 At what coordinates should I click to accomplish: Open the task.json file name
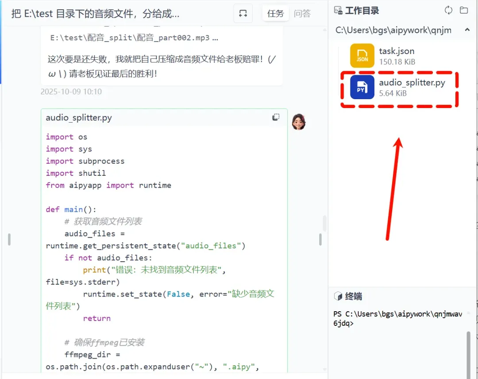tap(397, 51)
